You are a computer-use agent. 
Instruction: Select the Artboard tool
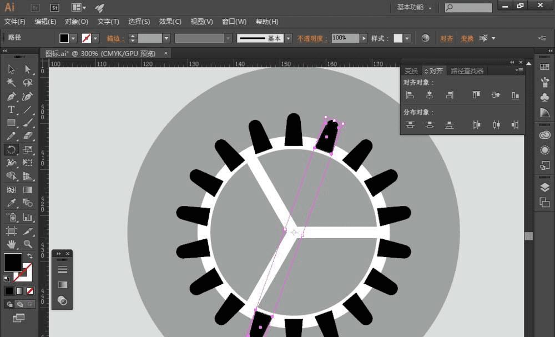pos(11,231)
